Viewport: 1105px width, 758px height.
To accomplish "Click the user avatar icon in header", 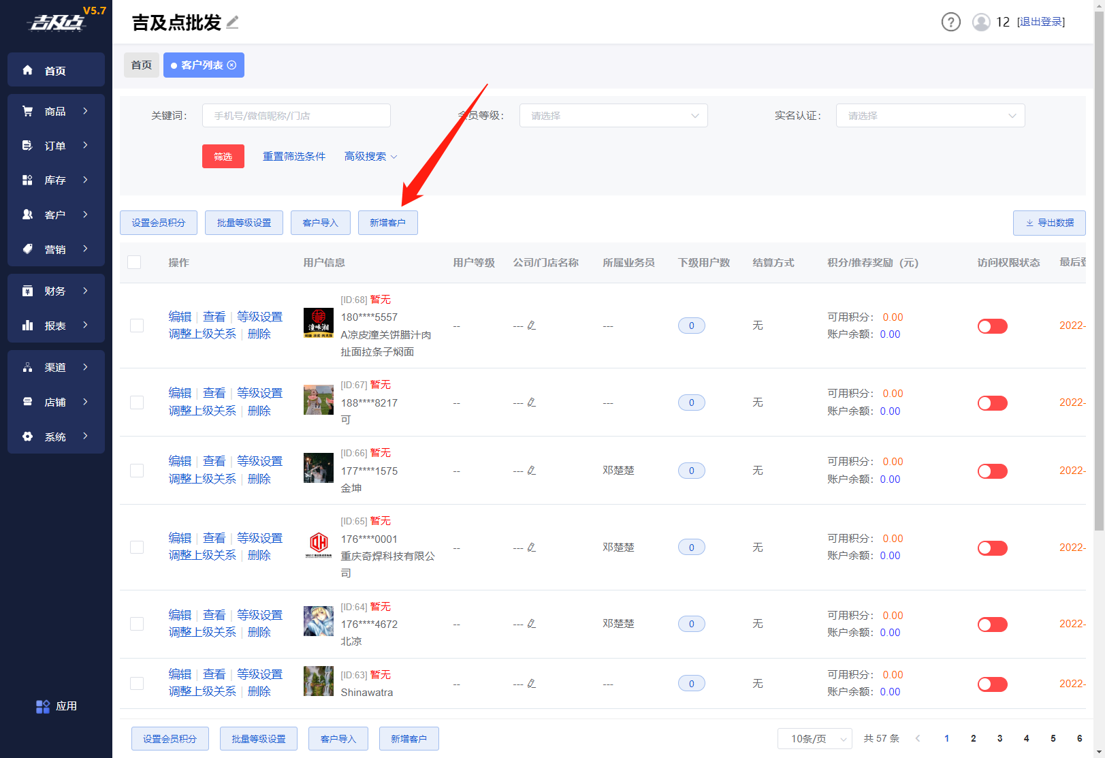I will [980, 22].
